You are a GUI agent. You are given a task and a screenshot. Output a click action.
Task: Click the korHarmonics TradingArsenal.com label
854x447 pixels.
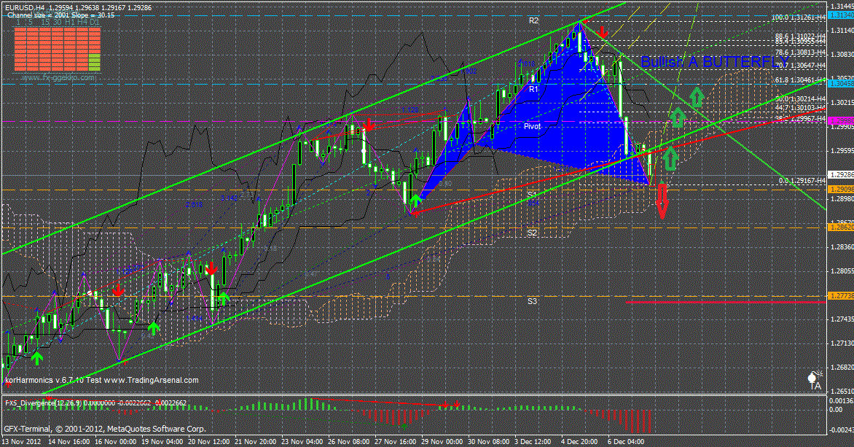pos(102,380)
